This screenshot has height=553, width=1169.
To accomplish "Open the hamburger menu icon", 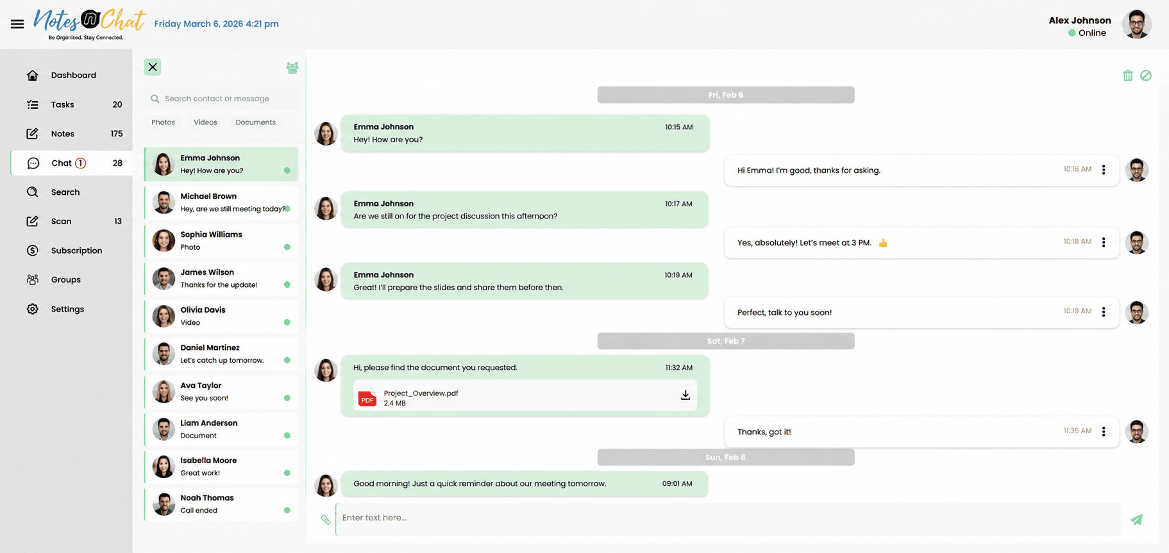I will click(x=17, y=24).
